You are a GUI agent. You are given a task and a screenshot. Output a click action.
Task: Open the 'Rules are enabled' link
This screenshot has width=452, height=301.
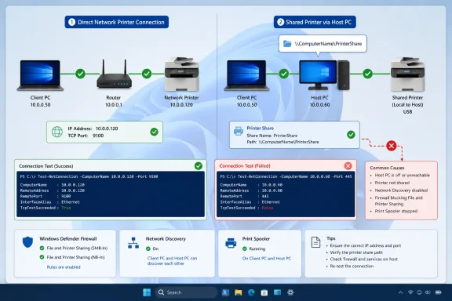[x=64, y=267]
